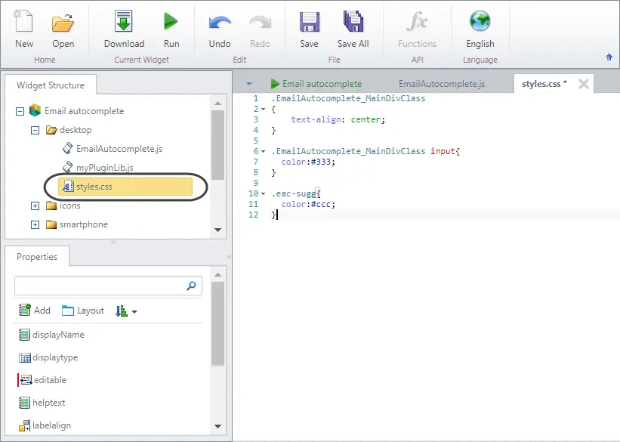The width and height of the screenshot is (620, 442).
Task: Fold the code block at line 2
Action: pos(264,109)
